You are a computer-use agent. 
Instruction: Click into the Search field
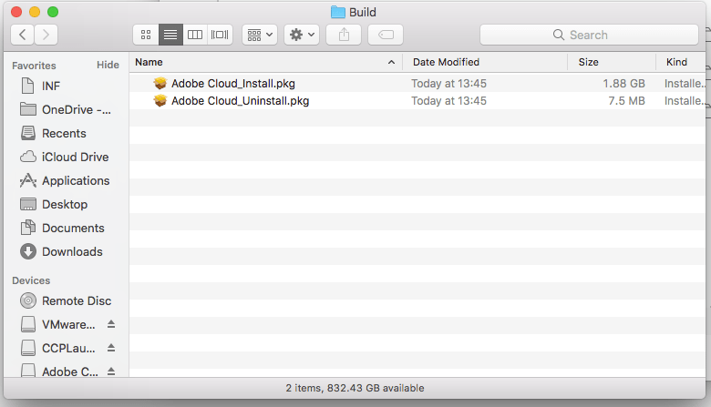[589, 35]
